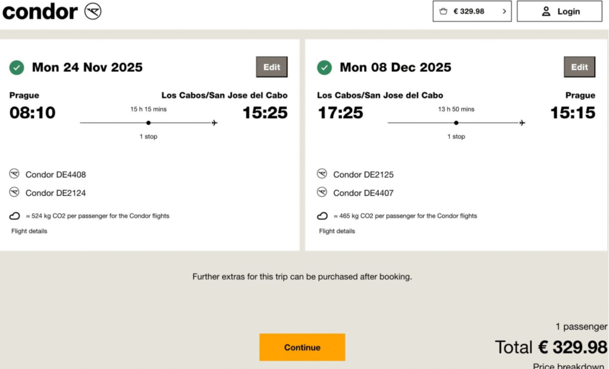Click the Condor DE2124 airline icon

pos(15,193)
